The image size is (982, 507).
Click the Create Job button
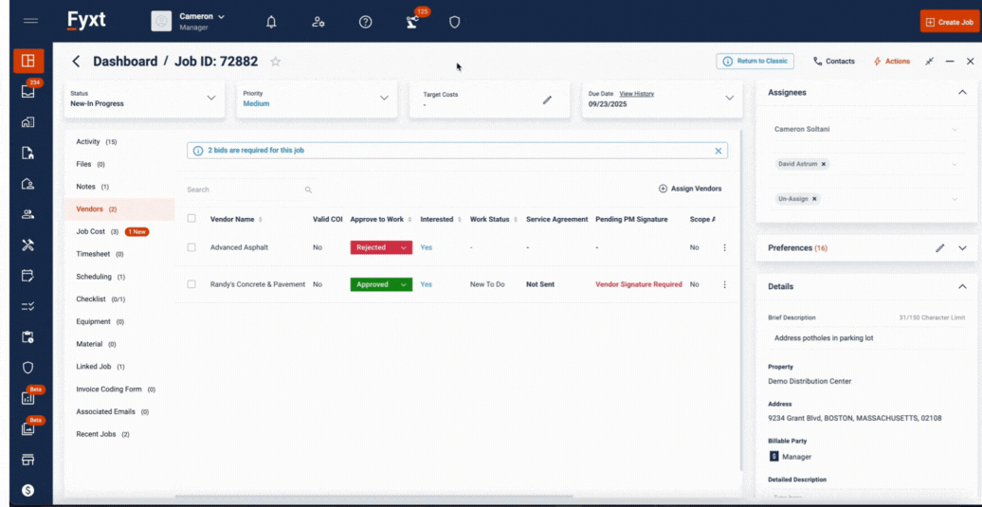point(949,22)
